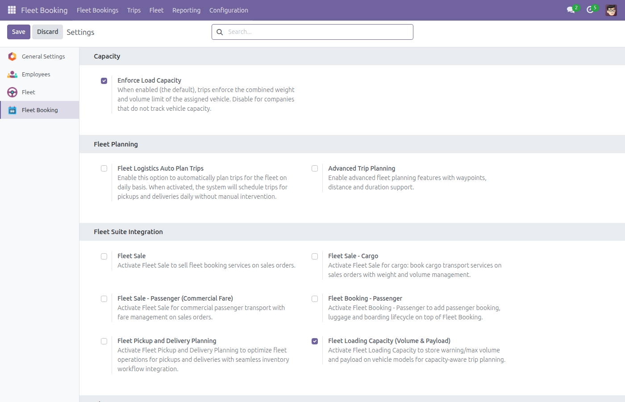The height and width of the screenshot is (402, 625).
Task: Click the Capacity section heading
Action: [107, 56]
